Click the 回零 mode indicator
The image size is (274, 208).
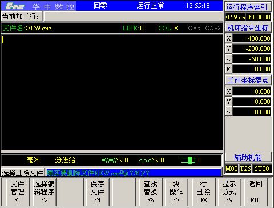100,6
